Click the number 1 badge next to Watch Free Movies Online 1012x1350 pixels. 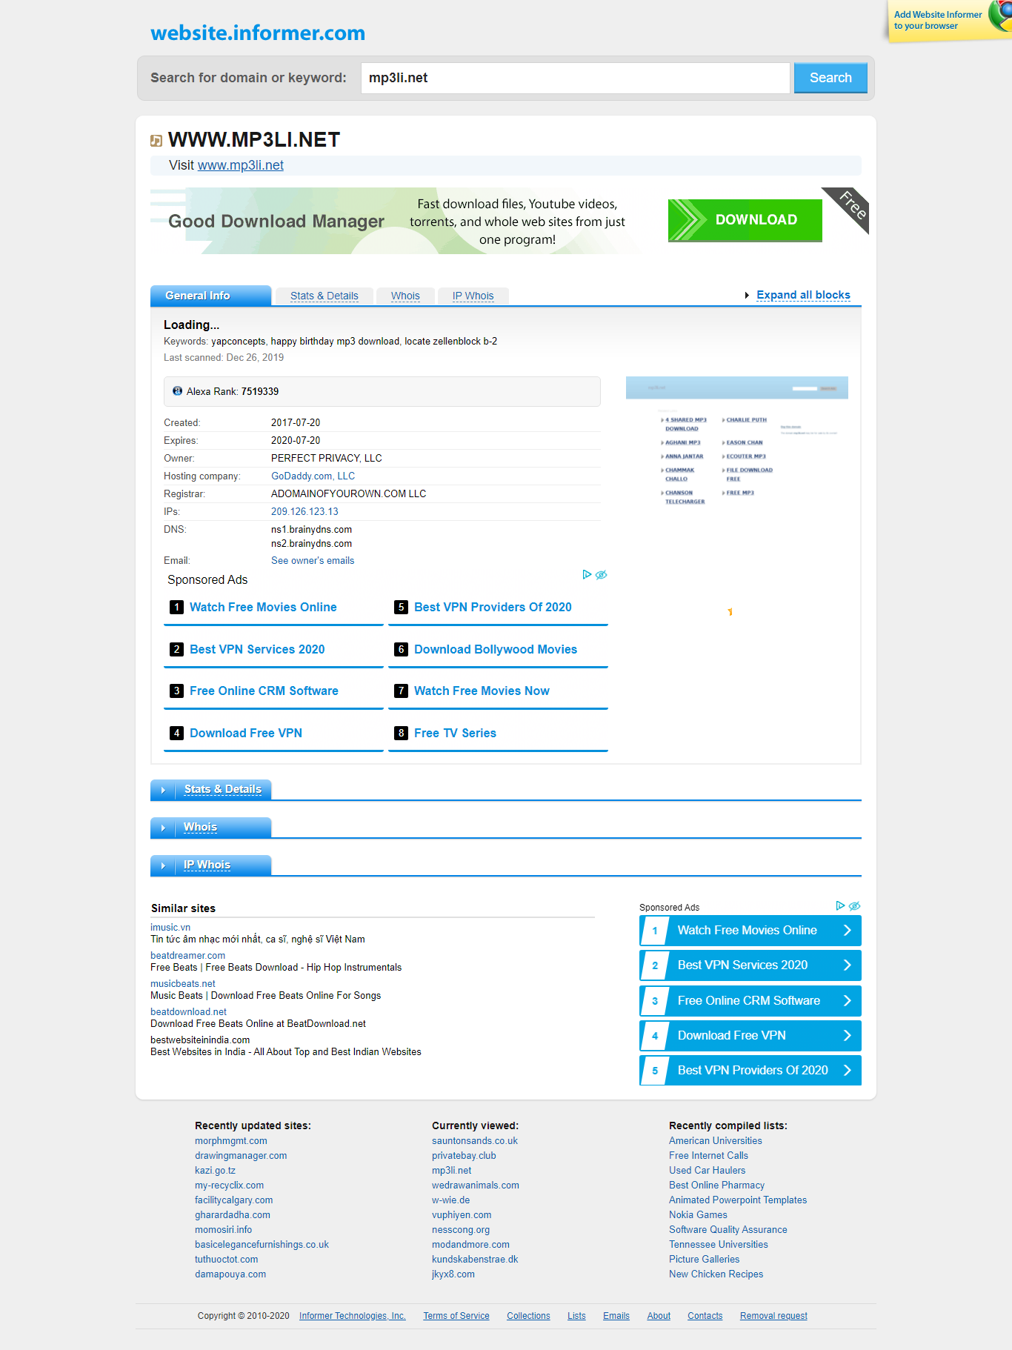click(x=176, y=607)
